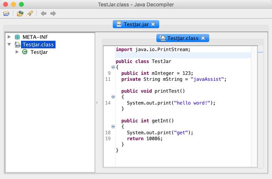
Task: Switch to the TestJar.jar tab
Action: tap(133, 24)
